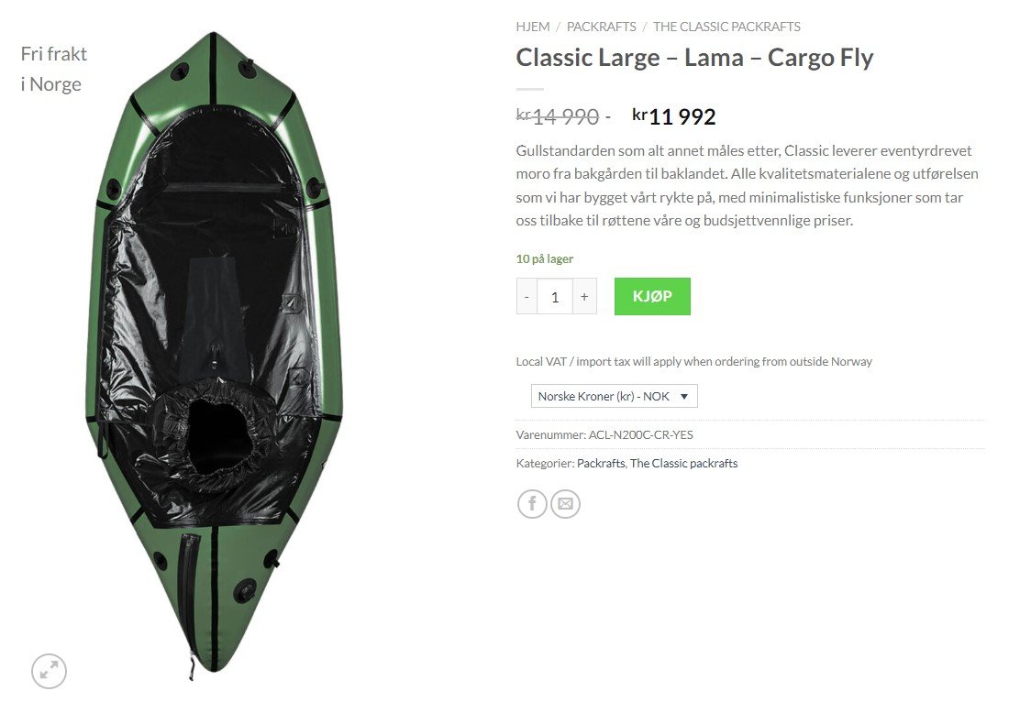Increase quantity with plus button
Image resolution: width=1031 pixels, height=724 pixels.
(584, 297)
